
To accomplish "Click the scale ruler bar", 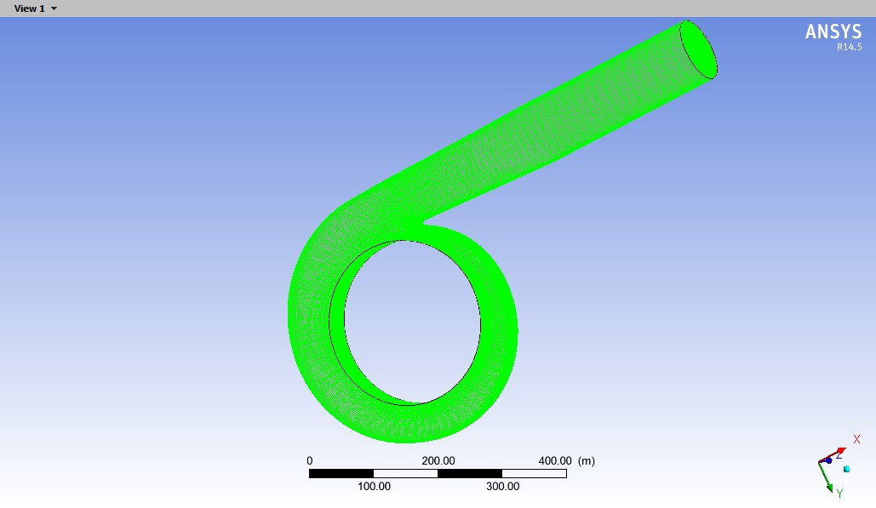I will click(x=438, y=473).
